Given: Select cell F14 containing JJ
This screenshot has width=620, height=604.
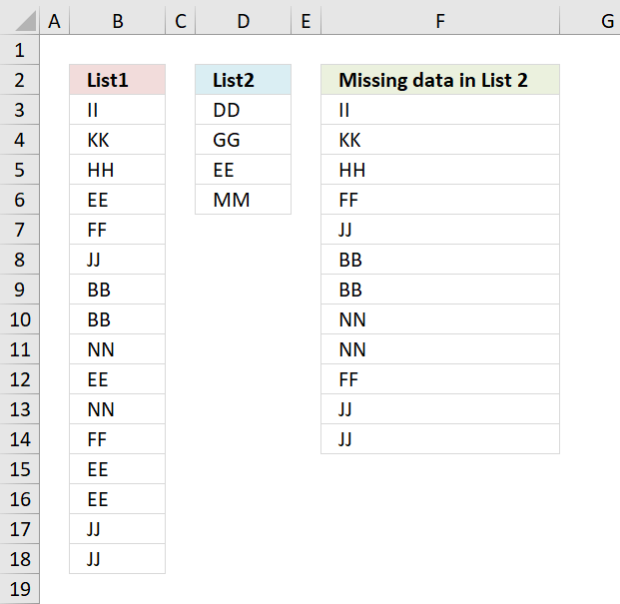Looking at the screenshot, I should 440,439.
